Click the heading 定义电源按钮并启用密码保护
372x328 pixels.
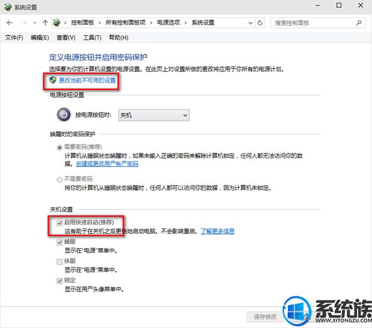pyautogui.click(x=98, y=57)
